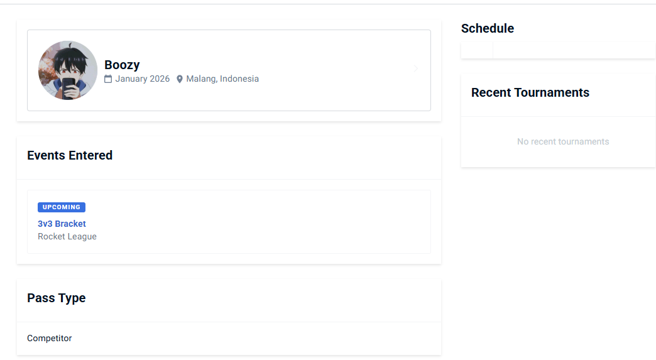This screenshot has width=656, height=360.
Task: Click the Events Entered section header
Action: (x=70, y=155)
